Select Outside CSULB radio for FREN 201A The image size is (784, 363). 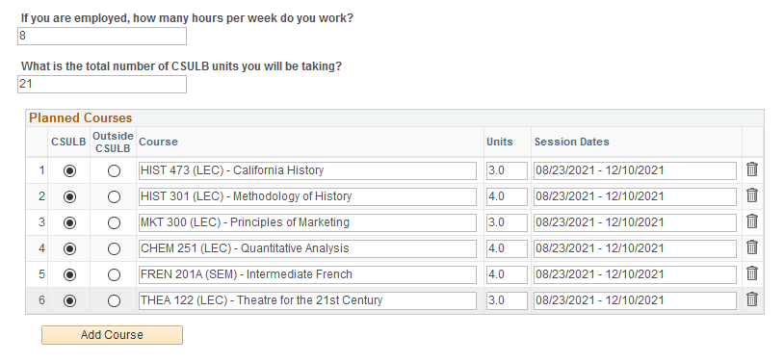tap(114, 275)
